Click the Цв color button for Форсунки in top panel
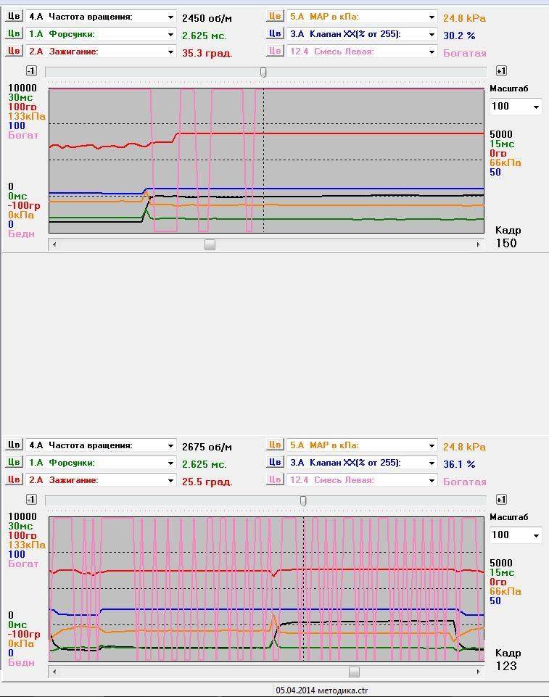Viewport: 549px width, 697px height. pos(14,33)
